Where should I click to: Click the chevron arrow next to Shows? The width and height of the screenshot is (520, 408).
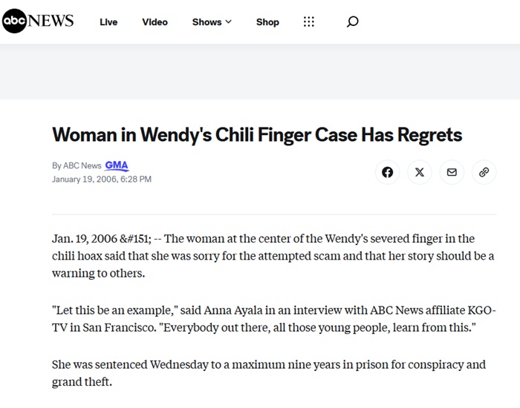point(228,22)
